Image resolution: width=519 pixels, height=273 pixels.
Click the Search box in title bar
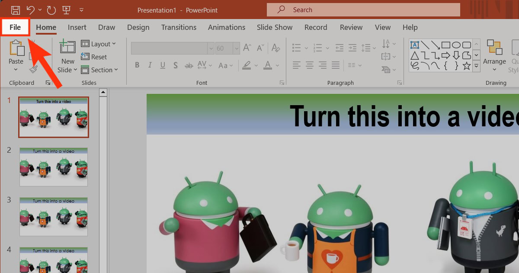(363, 10)
